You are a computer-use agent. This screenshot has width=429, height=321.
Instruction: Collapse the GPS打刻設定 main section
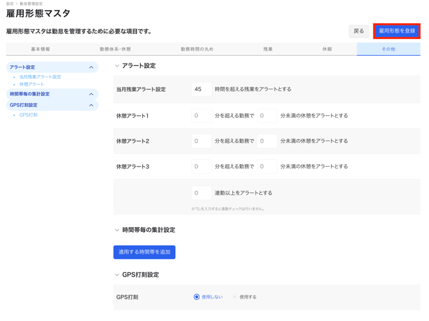point(117,275)
